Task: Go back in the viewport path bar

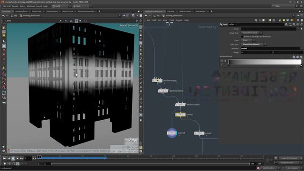Action: 3,16
